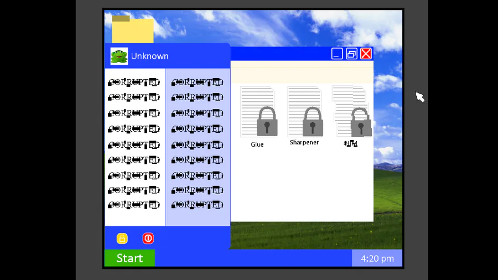
Task: Click the 4:20 pm clock
Action: click(377, 258)
